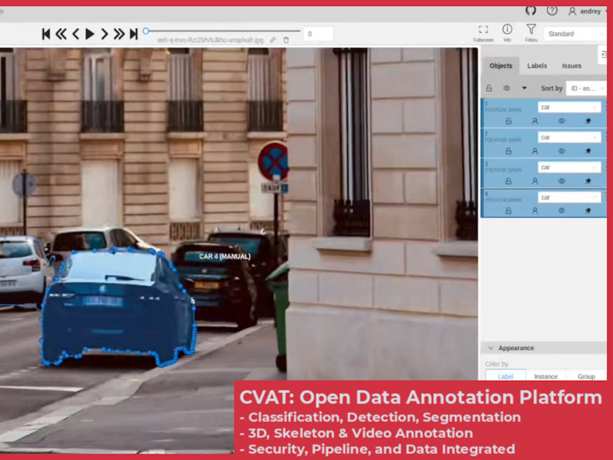The width and height of the screenshot is (613, 460).
Task: Color by Label option
Action: pos(506,376)
